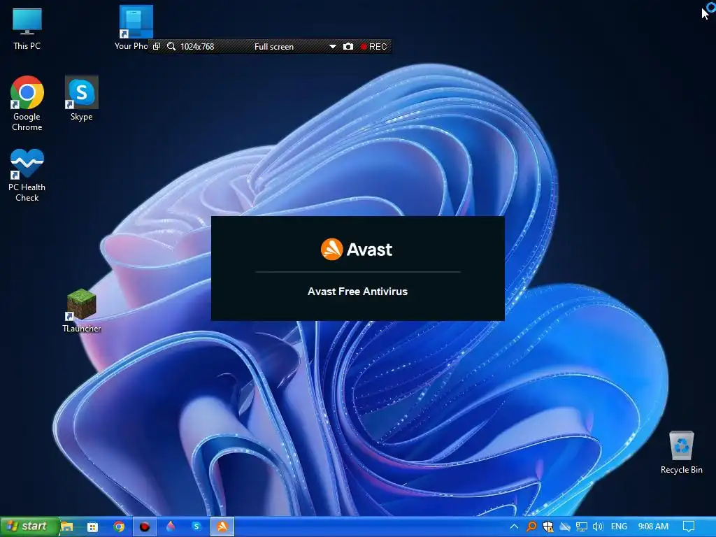716x537 pixels.
Task: Click the red droplet app taskbar icon
Action: [171, 527]
